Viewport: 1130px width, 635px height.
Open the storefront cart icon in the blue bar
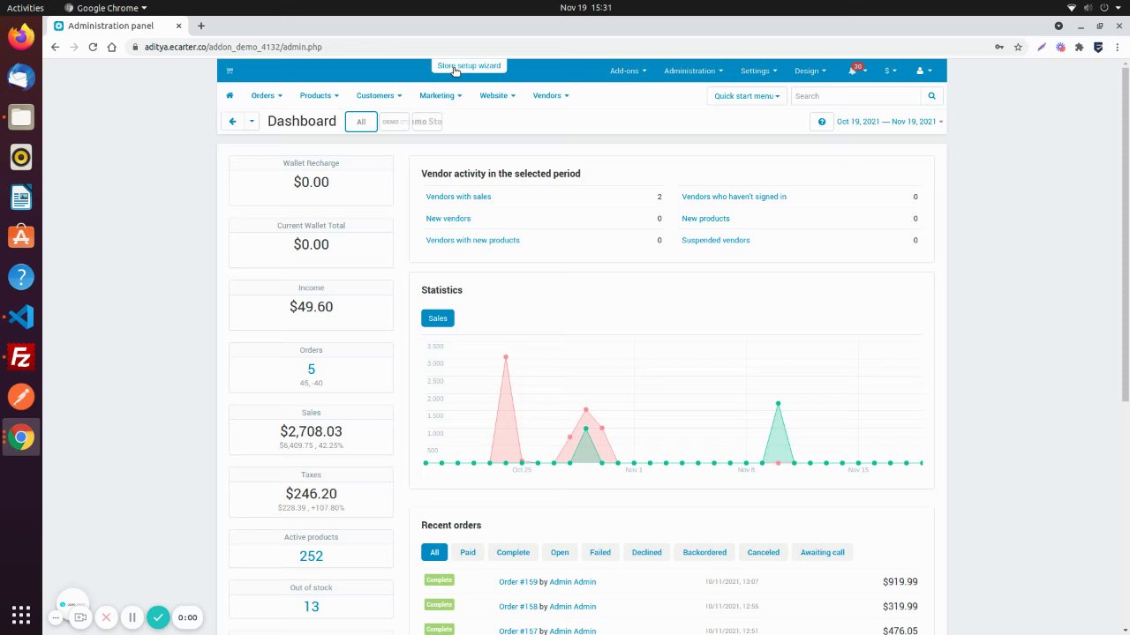[x=230, y=71]
